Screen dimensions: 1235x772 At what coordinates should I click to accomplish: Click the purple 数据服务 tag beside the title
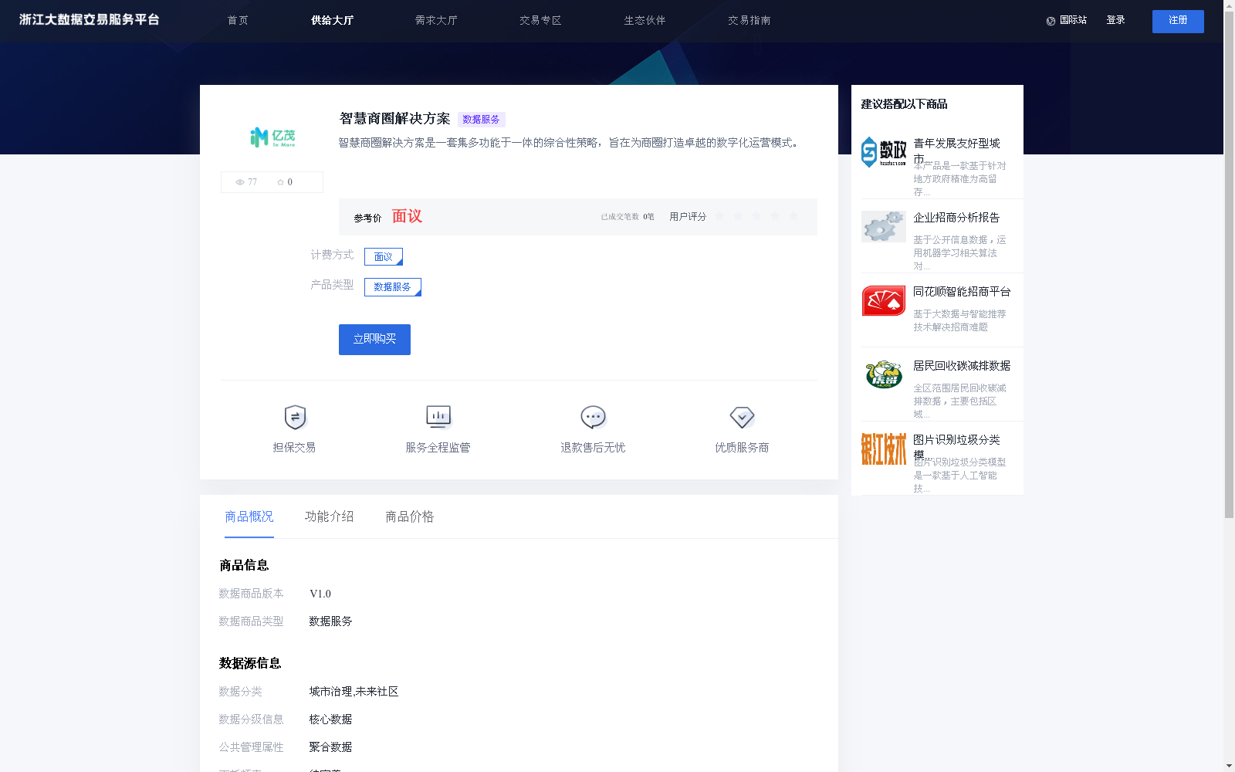(481, 120)
